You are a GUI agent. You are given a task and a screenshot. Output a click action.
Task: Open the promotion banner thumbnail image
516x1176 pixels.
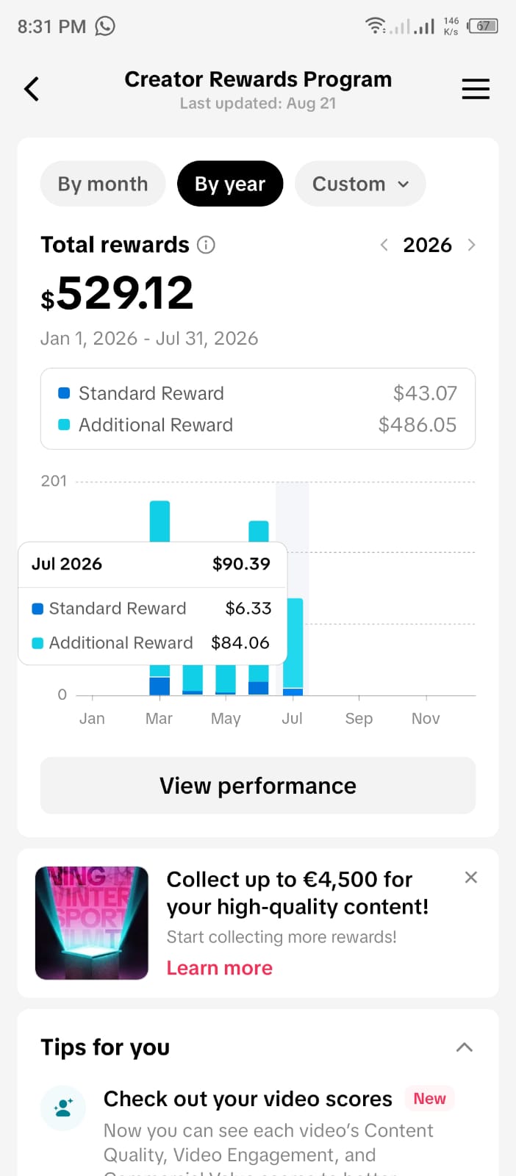pos(92,923)
